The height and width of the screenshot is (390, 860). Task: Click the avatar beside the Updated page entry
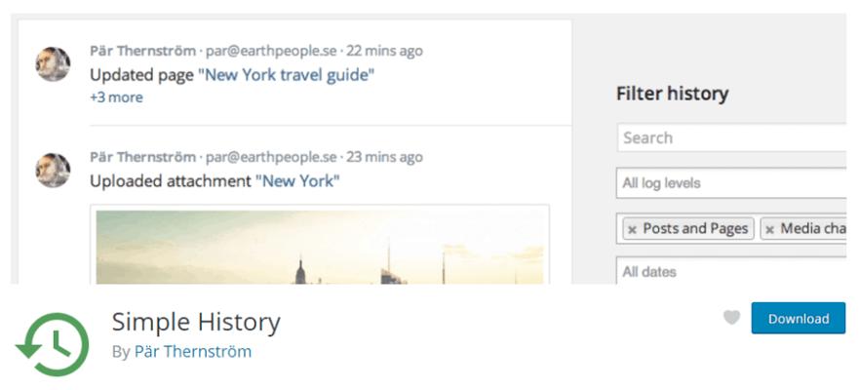click(53, 64)
